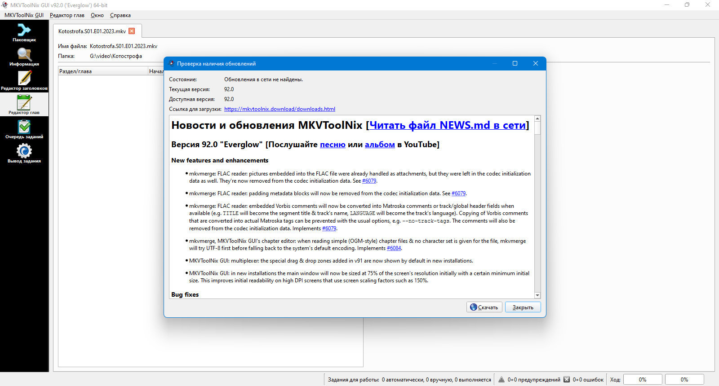719x386 pixels.
Task: Open the Очередь заданий view
Action: (24, 129)
